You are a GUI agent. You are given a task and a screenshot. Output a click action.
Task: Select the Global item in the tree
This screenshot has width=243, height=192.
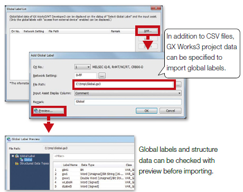(x=28, y=160)
